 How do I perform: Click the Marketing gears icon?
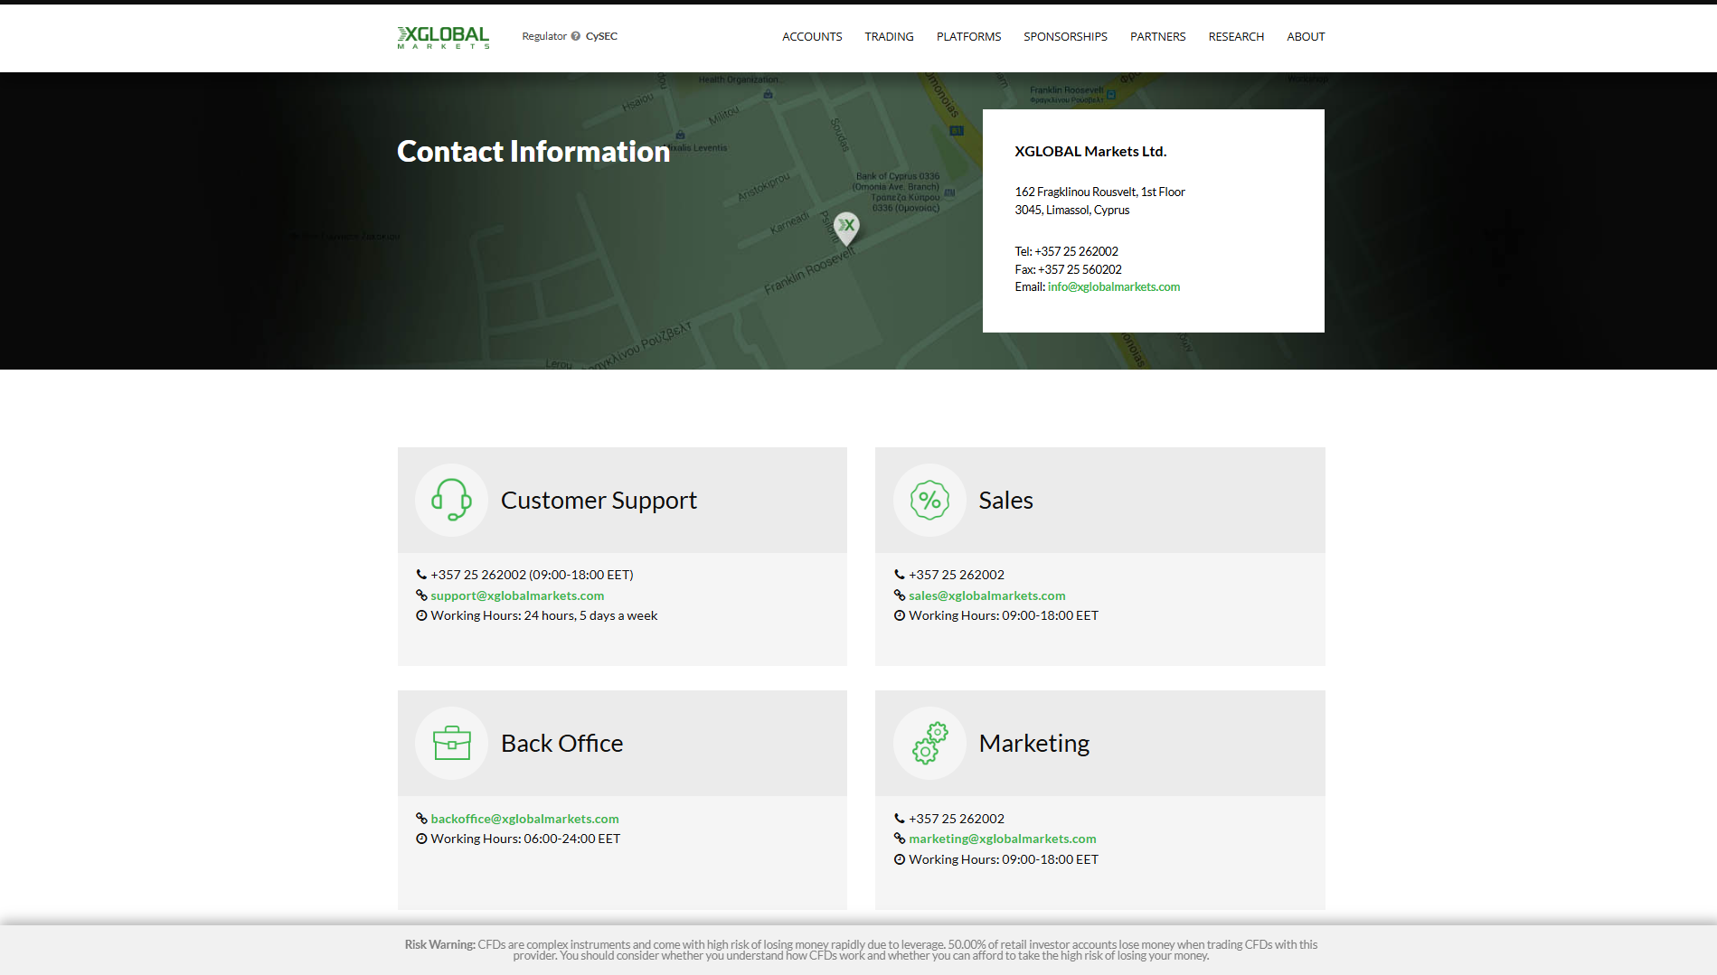pos(929,743)
